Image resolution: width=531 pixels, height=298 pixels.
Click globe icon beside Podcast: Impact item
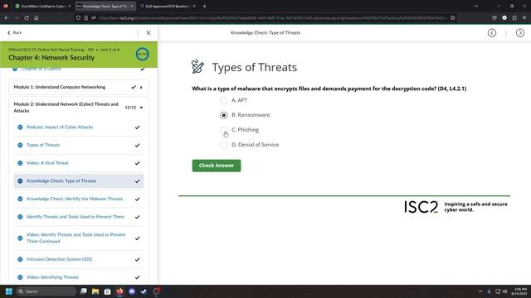20,127
